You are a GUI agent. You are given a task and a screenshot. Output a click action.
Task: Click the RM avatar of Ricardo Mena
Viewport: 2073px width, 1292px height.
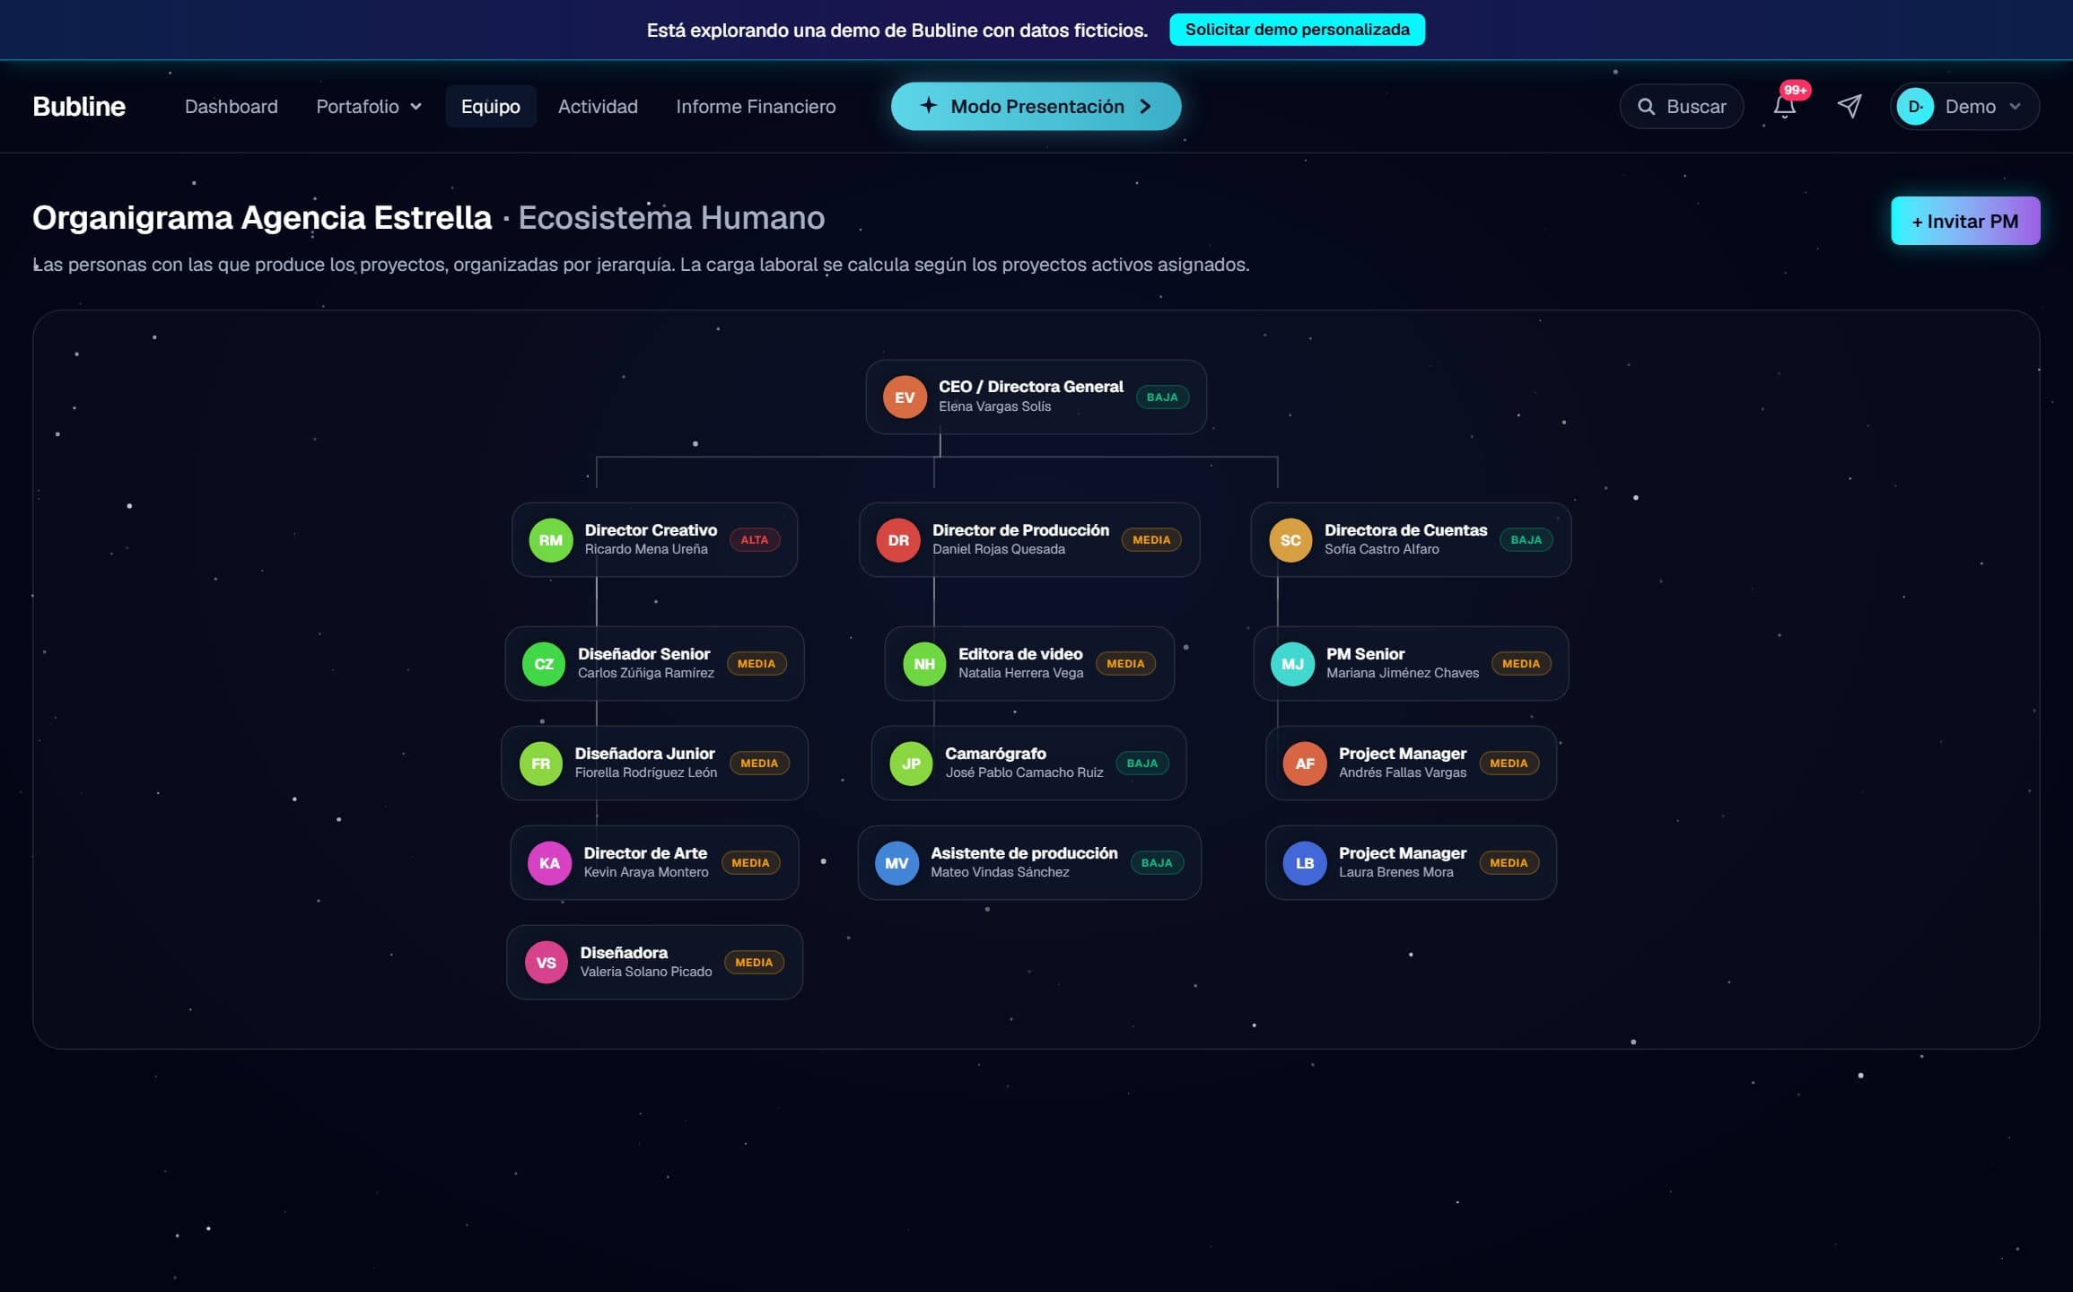550,540
